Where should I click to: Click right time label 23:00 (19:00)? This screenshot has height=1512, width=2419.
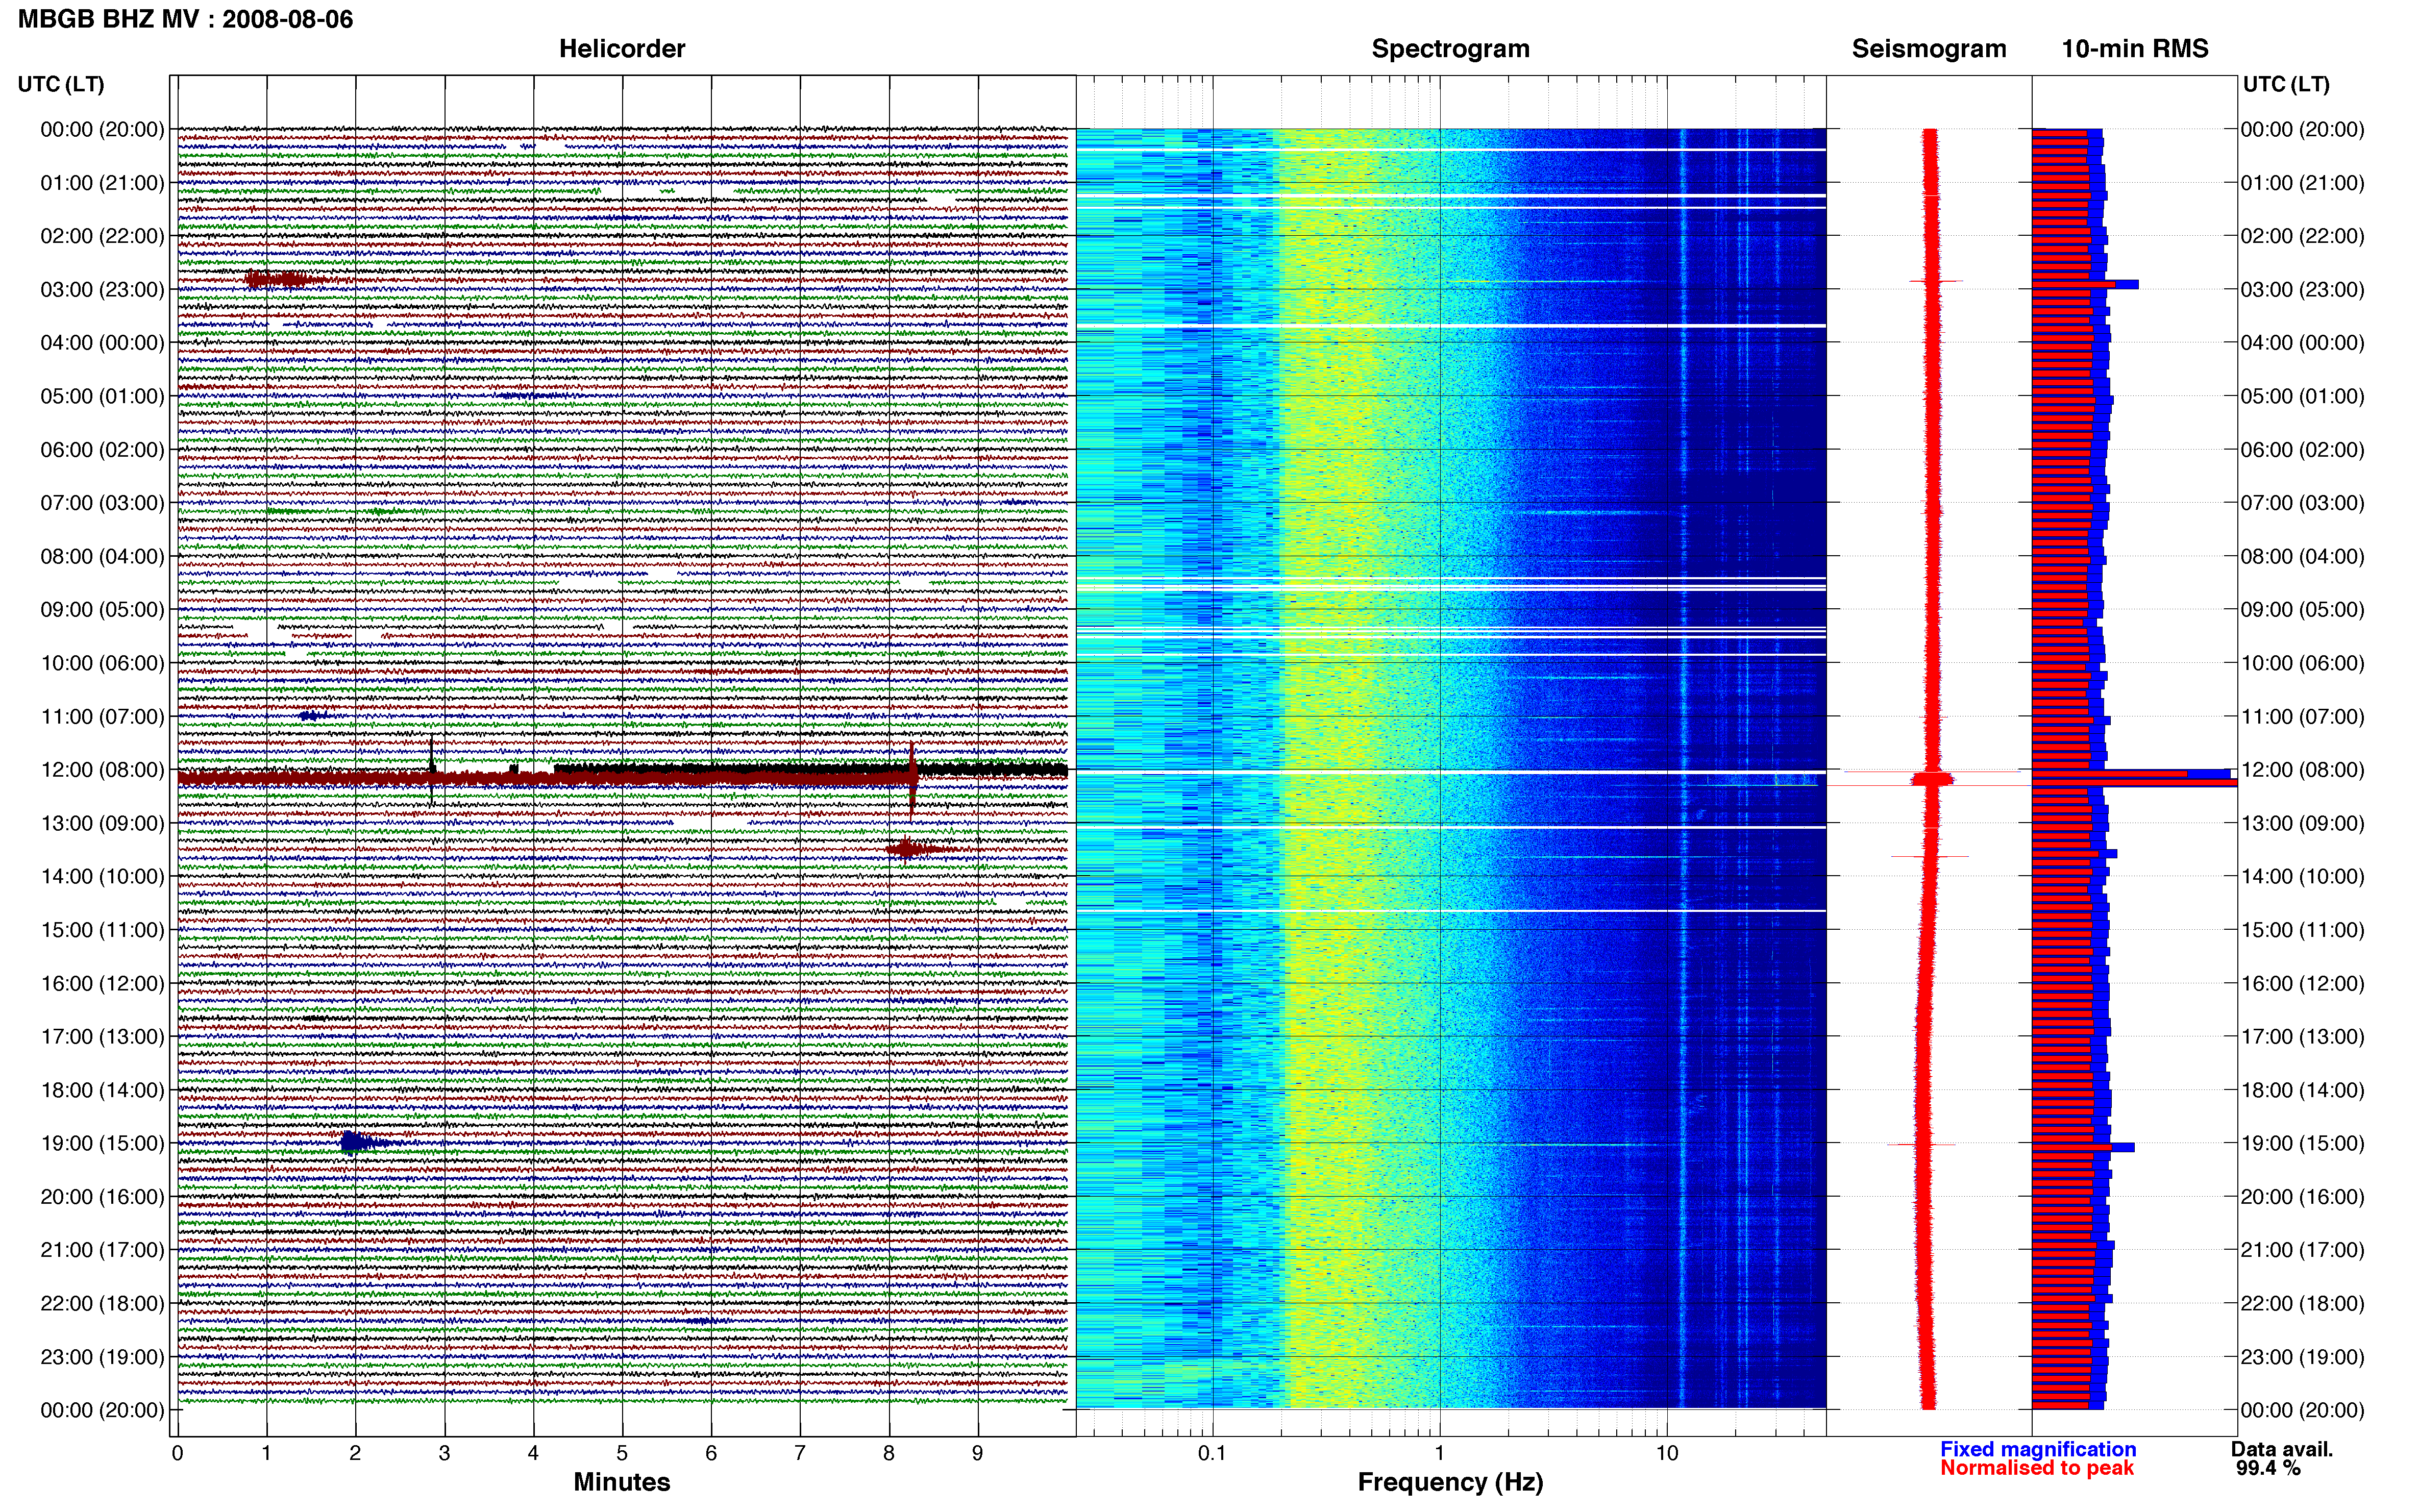(2303, 1357)
